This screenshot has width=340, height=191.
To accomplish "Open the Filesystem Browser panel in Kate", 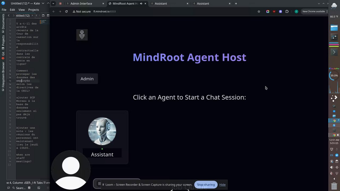I will [x=3, y=76].
